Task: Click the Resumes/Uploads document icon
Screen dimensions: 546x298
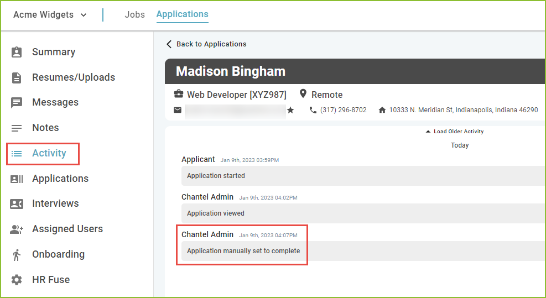Action: (17, 77)
